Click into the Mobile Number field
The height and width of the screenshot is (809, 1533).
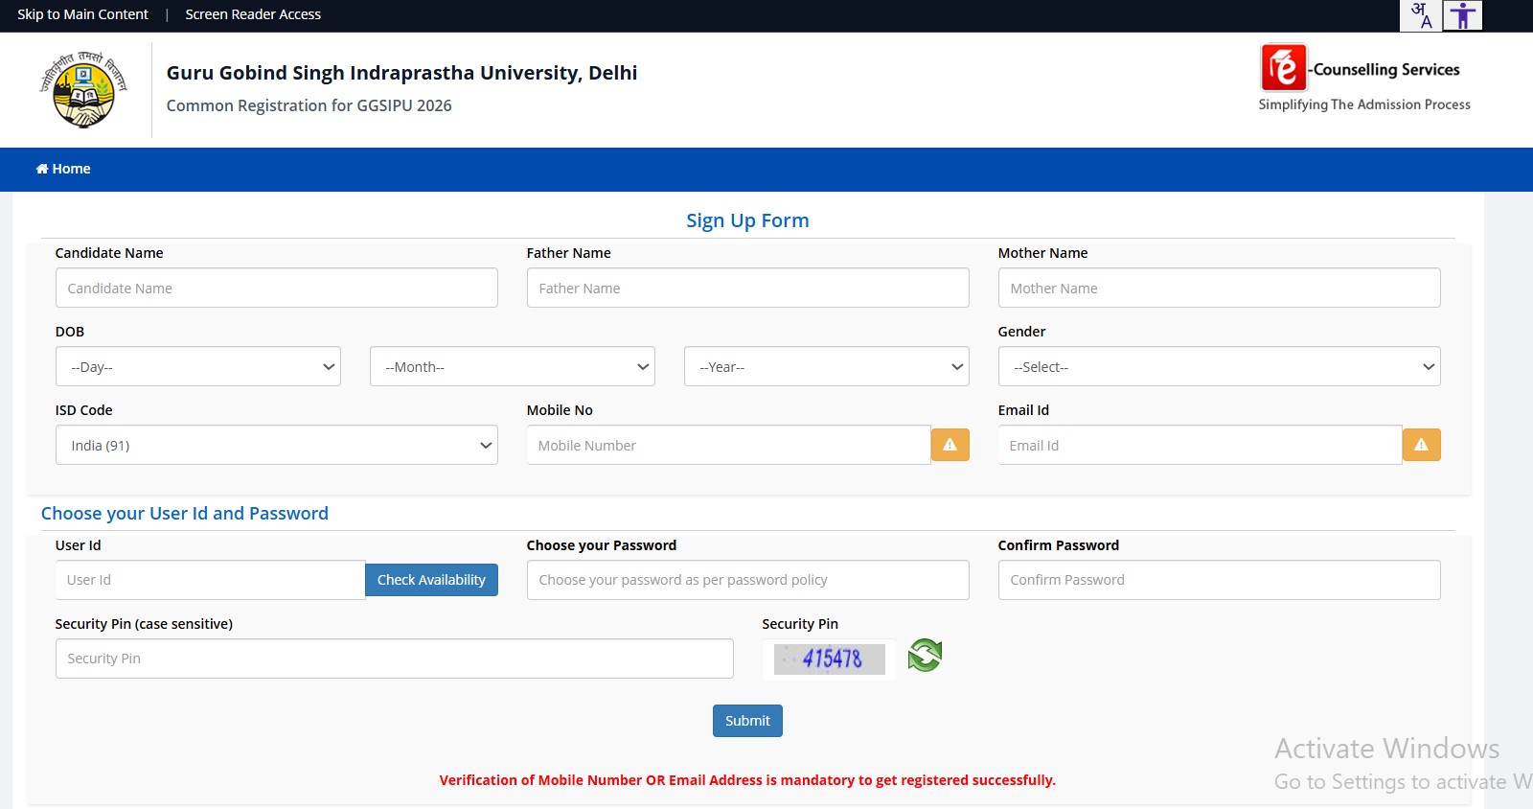[x=729, y=445]
